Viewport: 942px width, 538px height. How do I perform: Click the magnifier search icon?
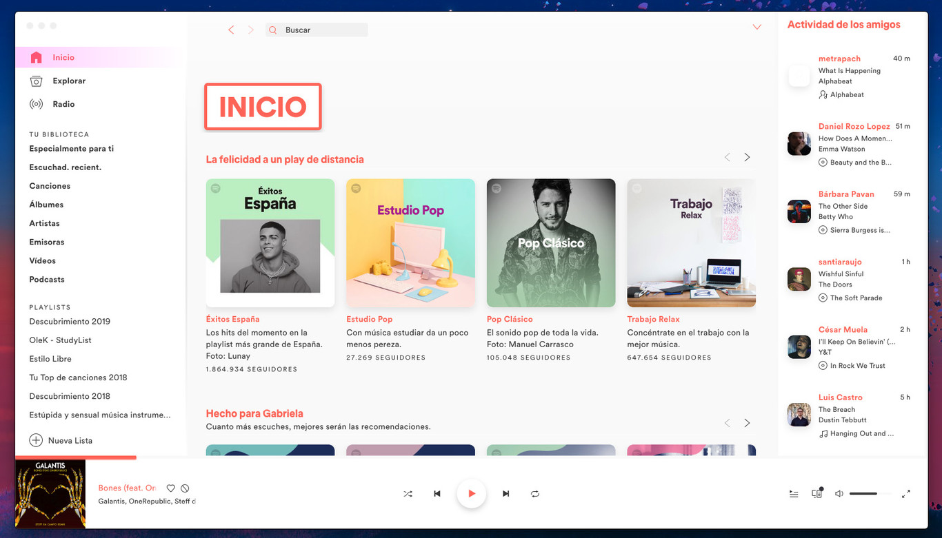[x=272, y=30]
